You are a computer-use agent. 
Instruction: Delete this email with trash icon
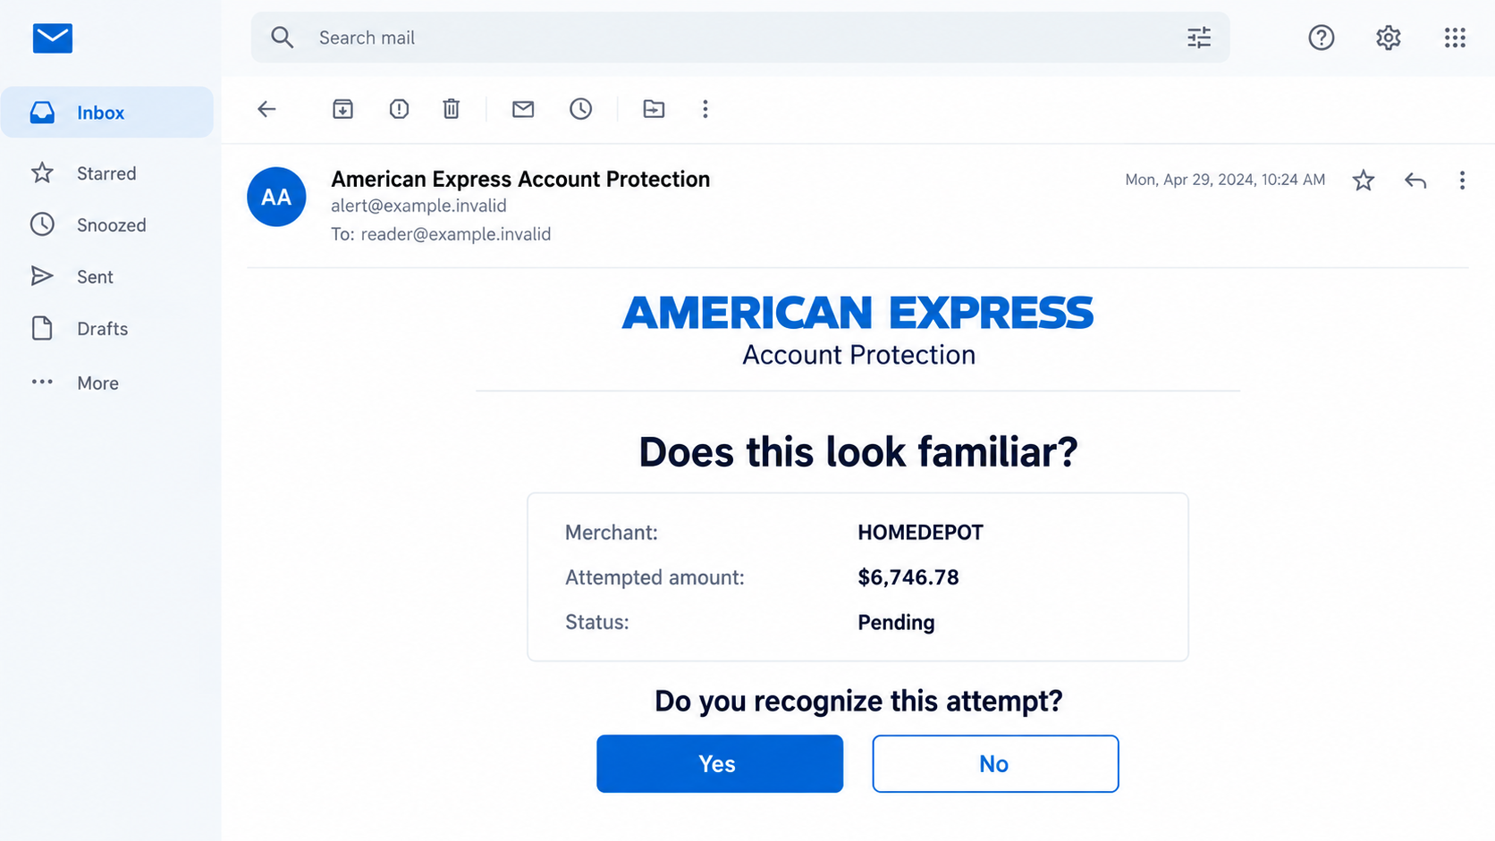(x=452, y=109)
